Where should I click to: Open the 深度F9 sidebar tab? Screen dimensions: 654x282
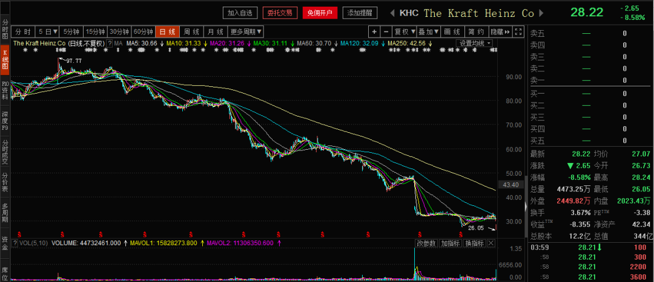point(5,120)
